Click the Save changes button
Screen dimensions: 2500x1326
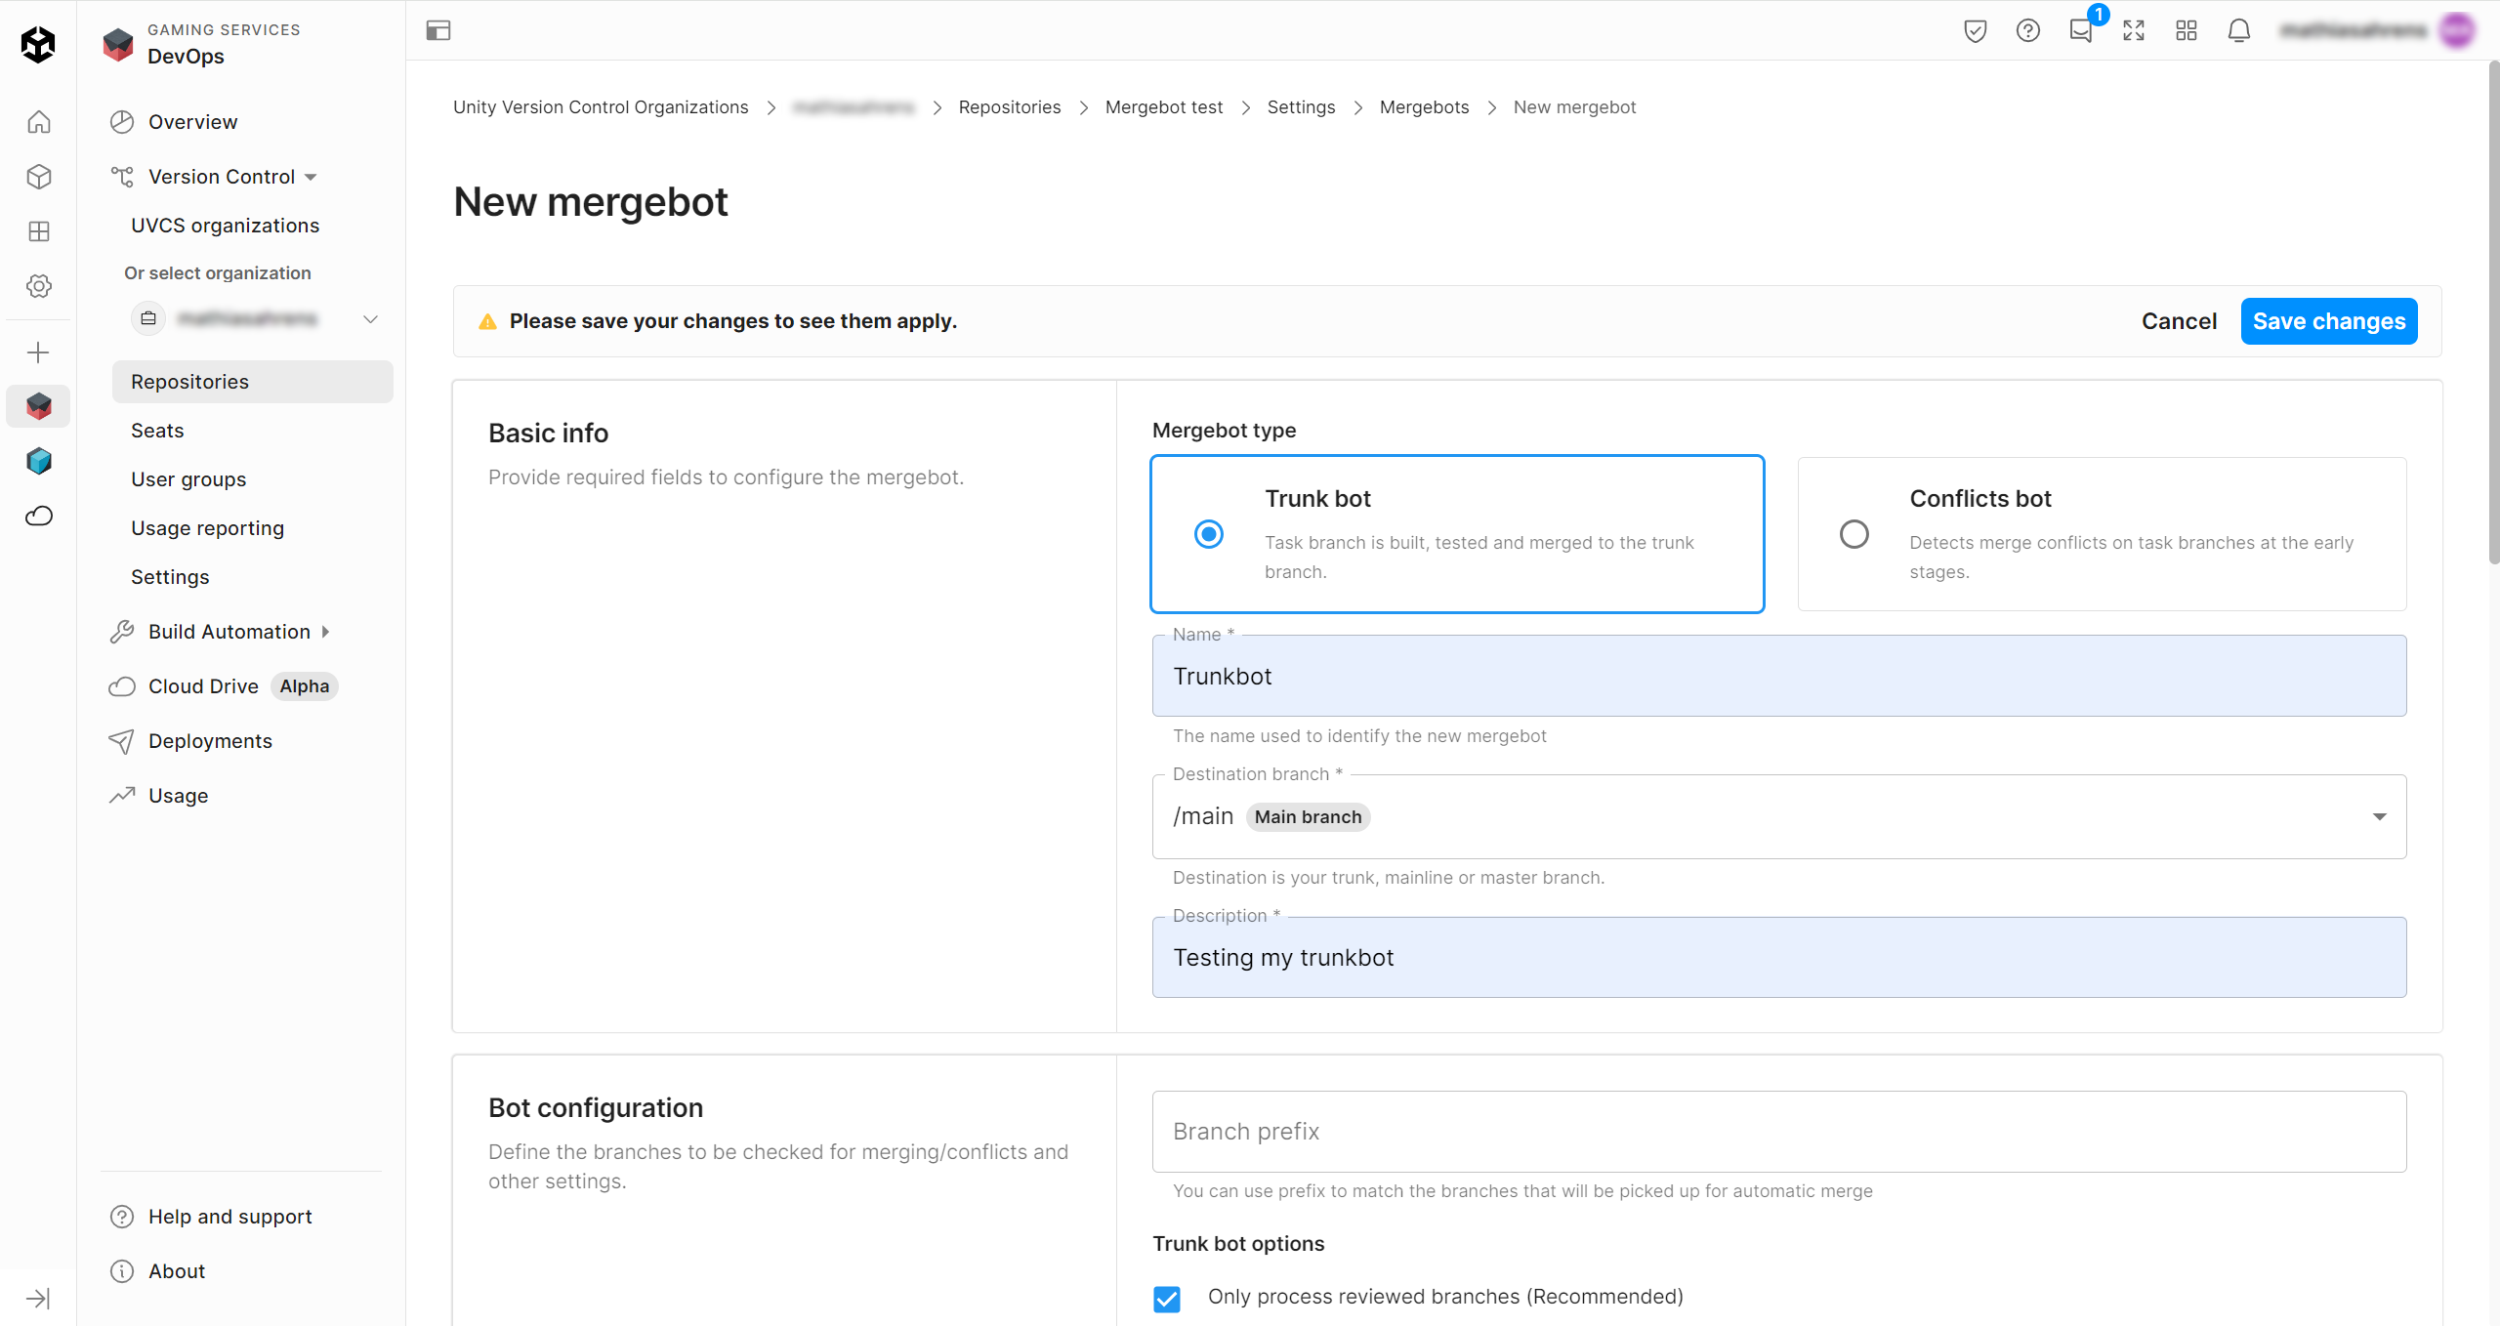tap(2328, 321)
